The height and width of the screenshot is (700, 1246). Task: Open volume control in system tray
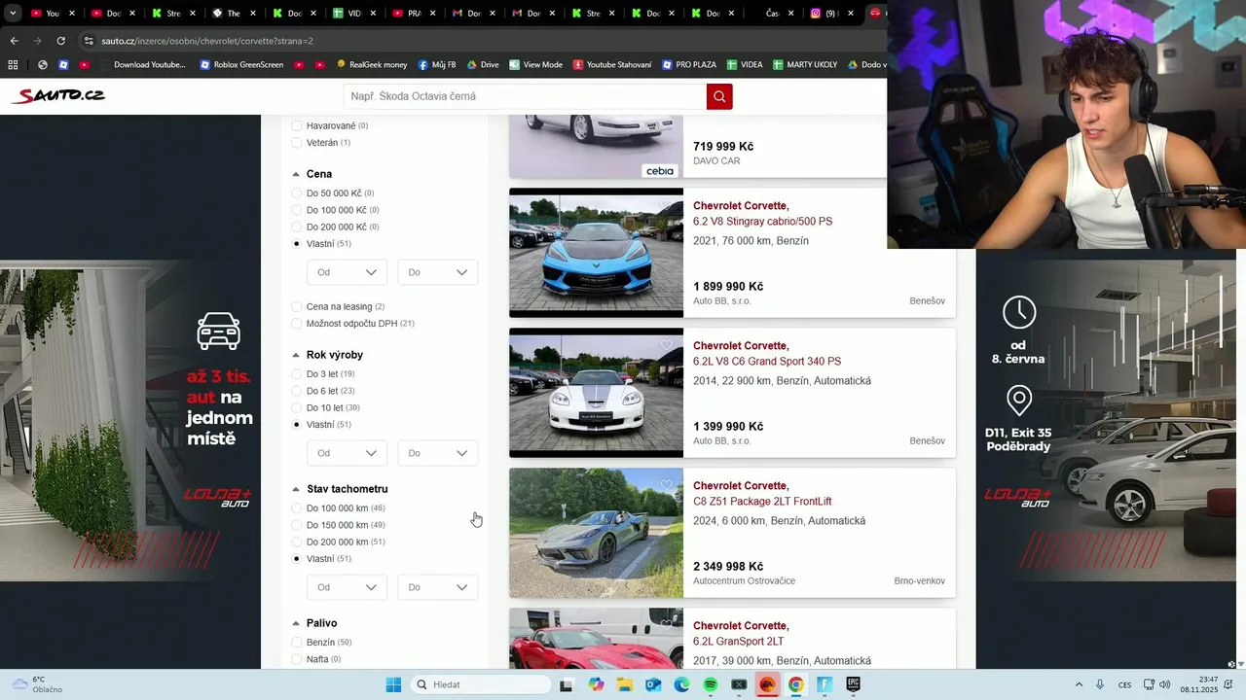1165,684
